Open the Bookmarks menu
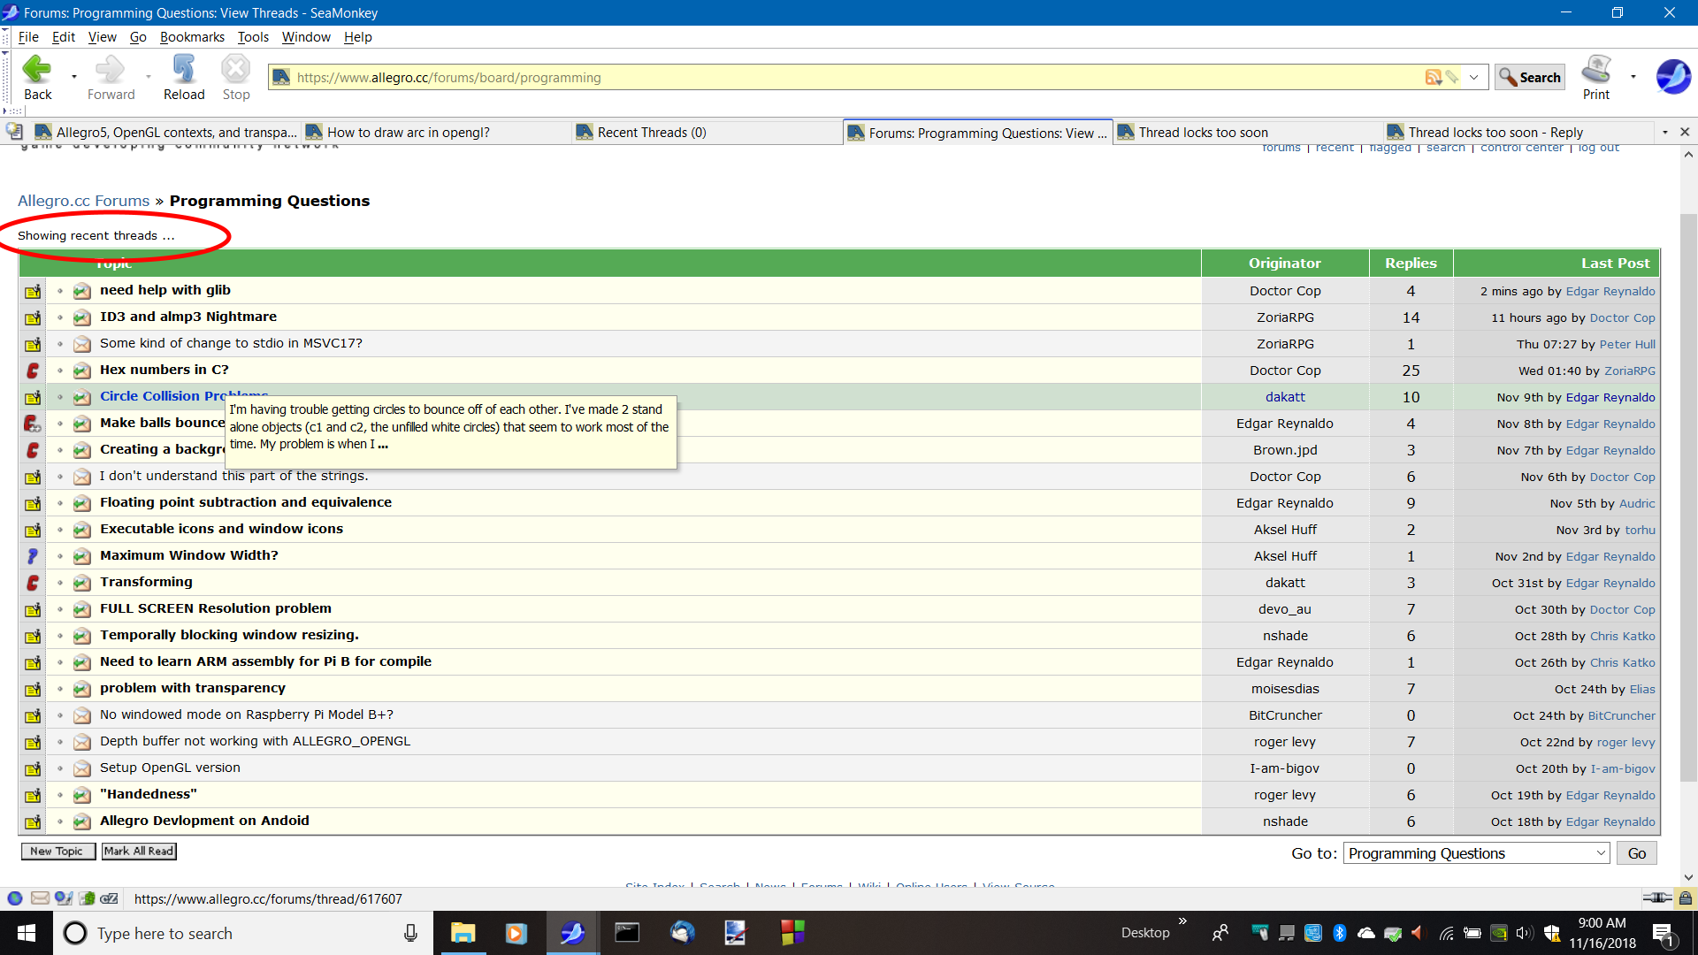The width and height of the screenshot is (1698, 955). tap(192, 37)
